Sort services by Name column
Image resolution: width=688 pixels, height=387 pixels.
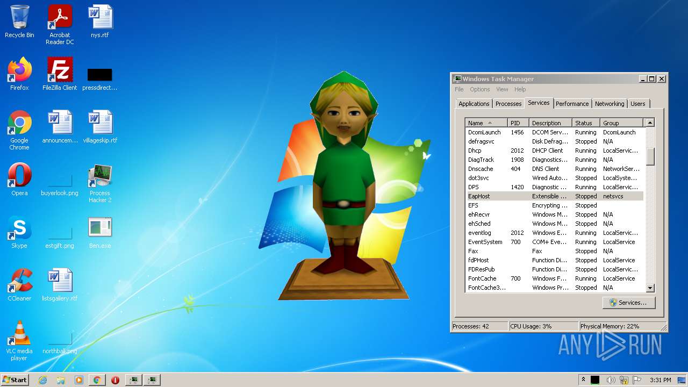tap(486, 123)
